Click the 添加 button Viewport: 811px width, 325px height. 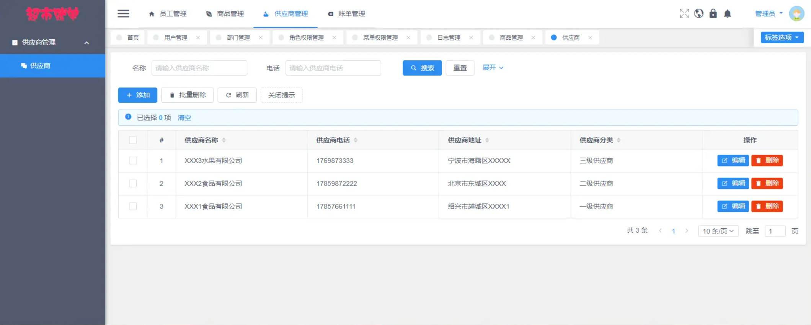click(138, 95)
